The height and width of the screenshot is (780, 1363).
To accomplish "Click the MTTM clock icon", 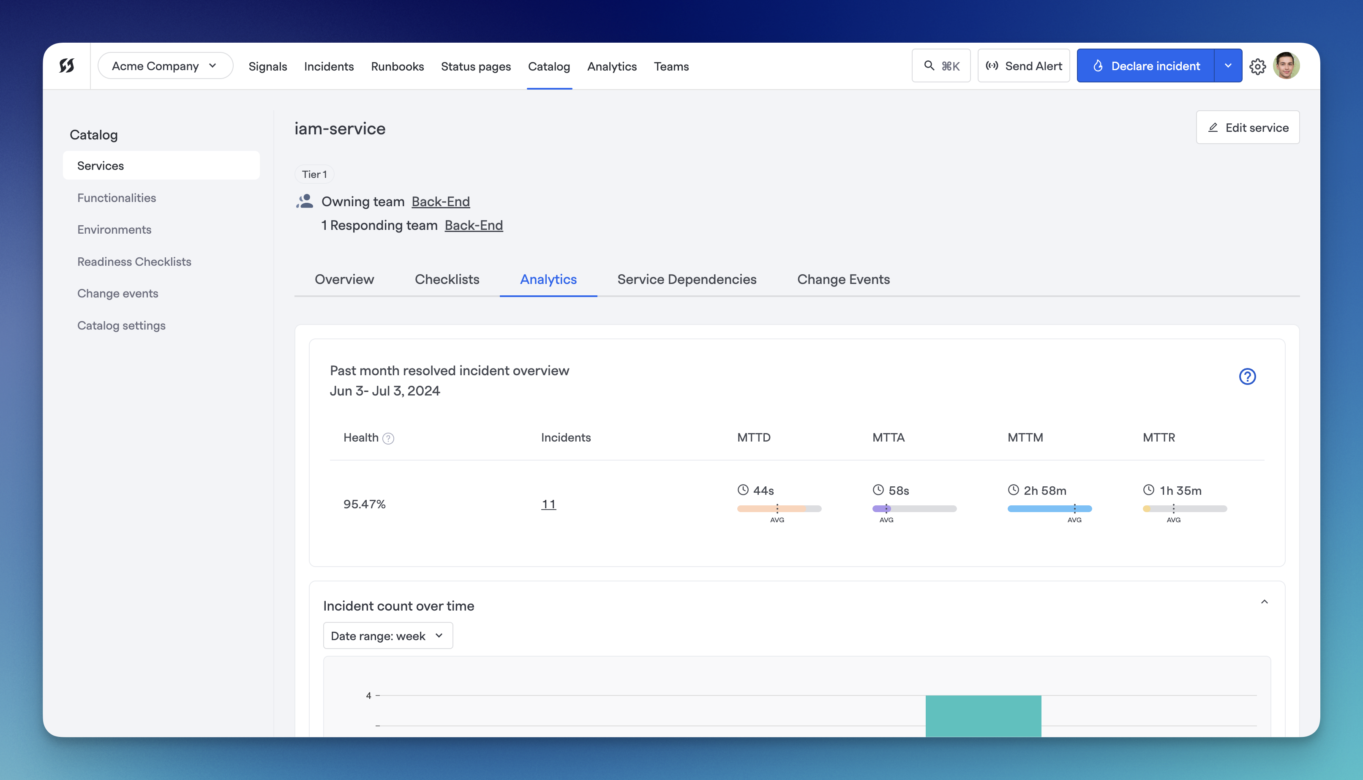I will point(1013,490).
